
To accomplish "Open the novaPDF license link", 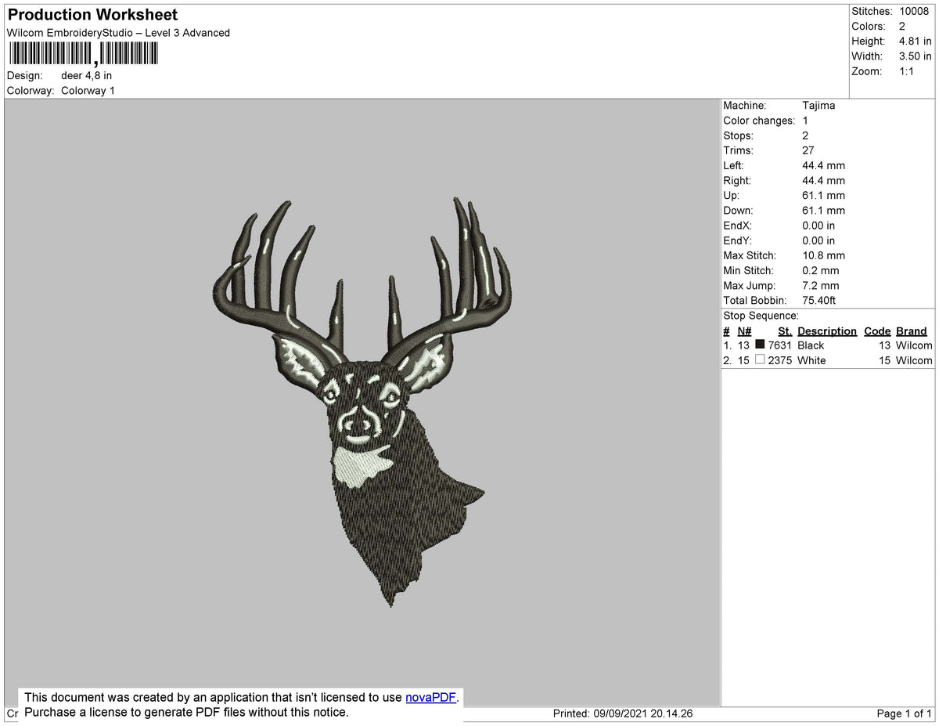I will (x=429, y=697).
